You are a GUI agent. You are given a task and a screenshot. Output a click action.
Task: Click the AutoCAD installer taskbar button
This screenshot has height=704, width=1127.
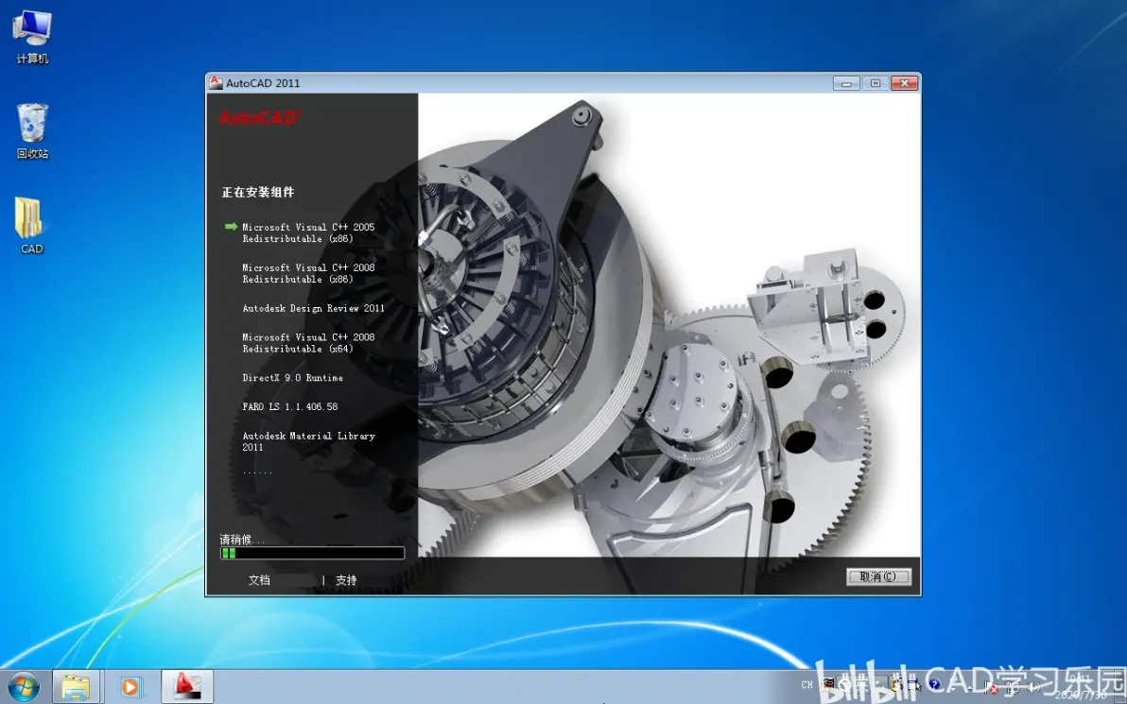tap(187, 687)
